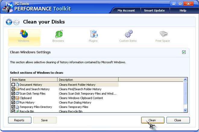Open the Reports button
Screen dimensions: 199x132
tap(20, 120)
